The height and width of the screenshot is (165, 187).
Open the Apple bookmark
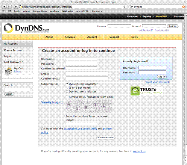17,11
